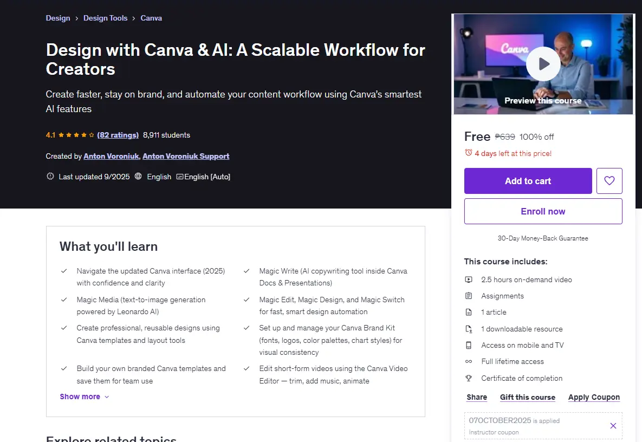Click the infinity lifetime access icon
Image resolution: width=642 pixels, height=442 pixels.
click(x=469, y=361)
